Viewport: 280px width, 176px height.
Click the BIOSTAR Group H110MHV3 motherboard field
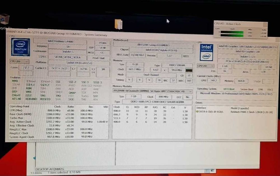tap(153, 45)
